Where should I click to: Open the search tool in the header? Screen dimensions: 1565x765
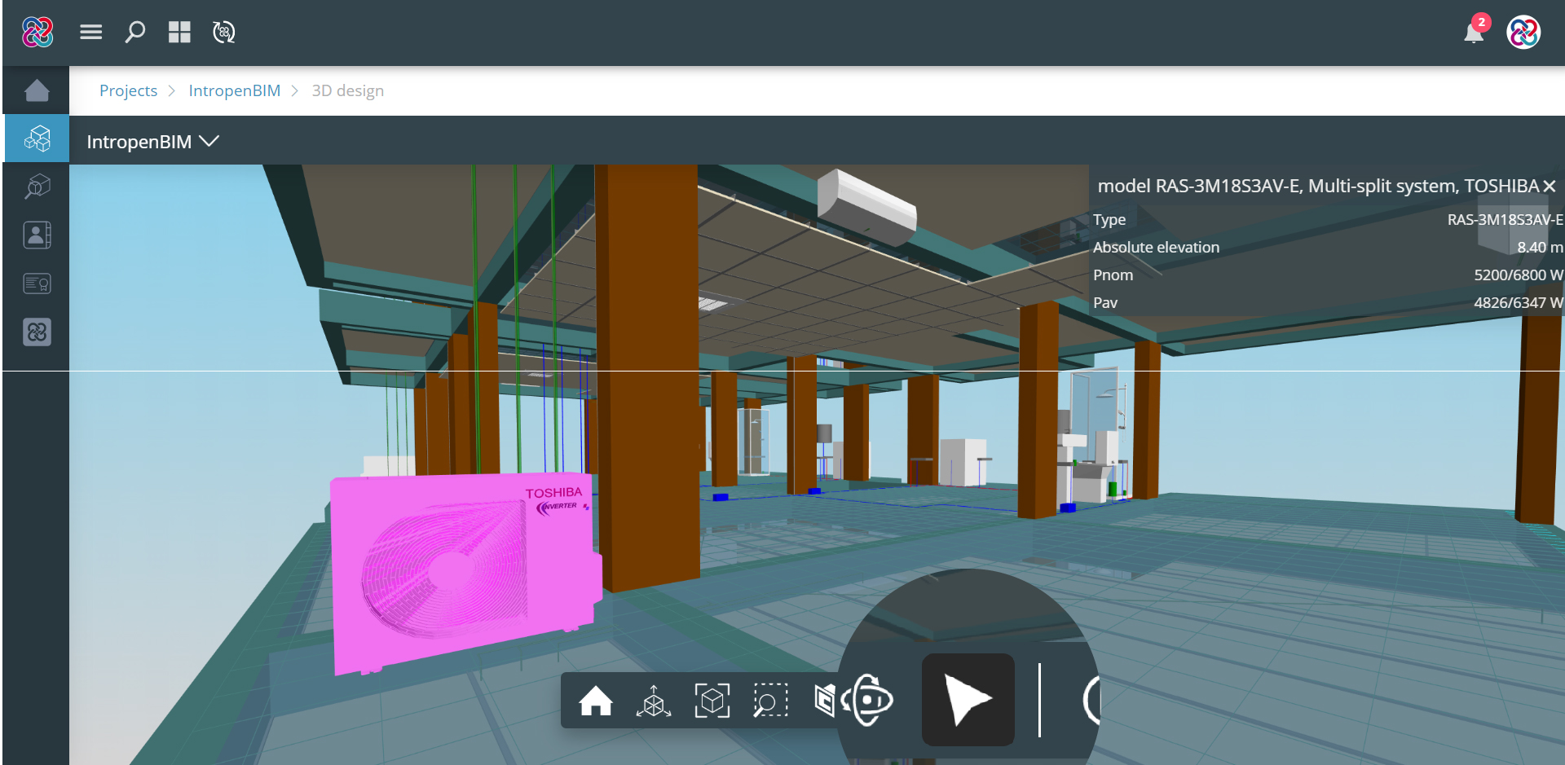134,32
